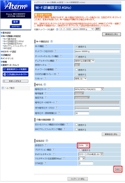Viewport: 125px width, 183px height.
Task: Open help icon beside Wi-Fi機能設定 heading
Action: tap(51, 42)
